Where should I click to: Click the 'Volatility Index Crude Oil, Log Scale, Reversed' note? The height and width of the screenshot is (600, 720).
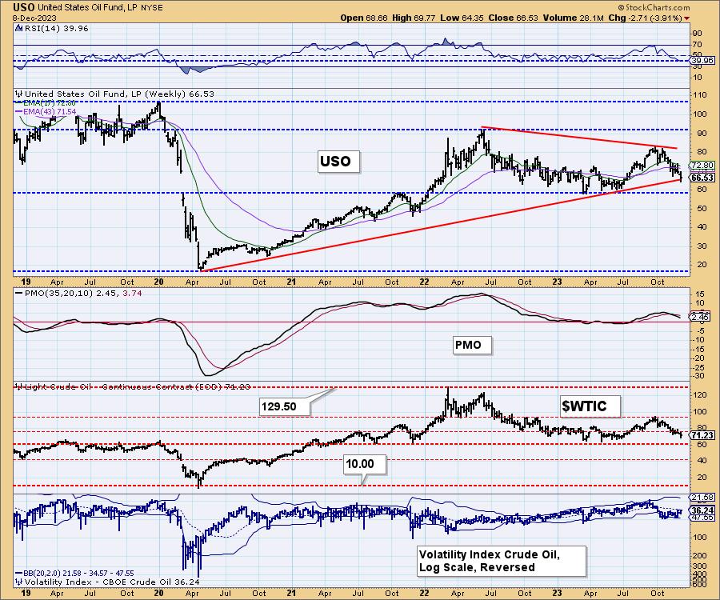500,561
